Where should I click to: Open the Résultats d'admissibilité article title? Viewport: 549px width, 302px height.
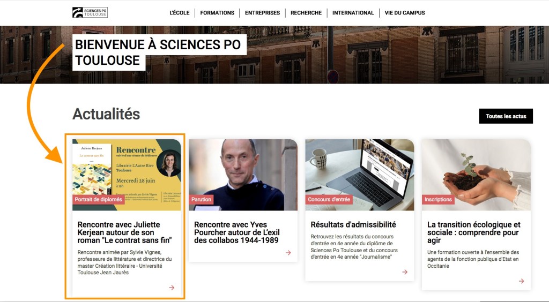[353, 225]
